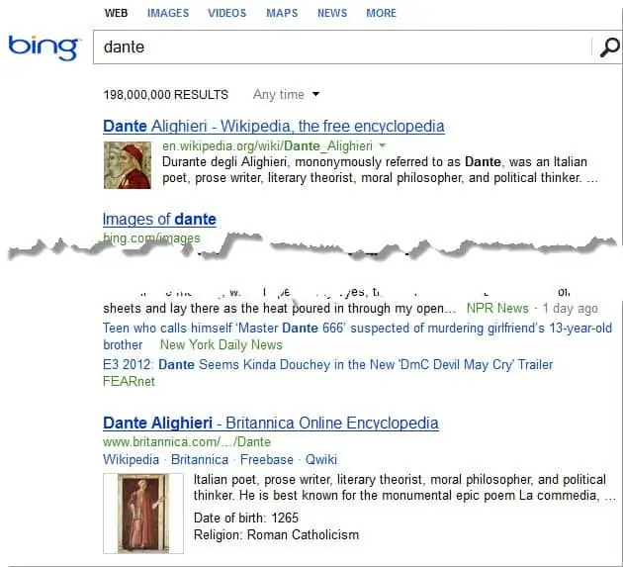Click the Wikipedia source link under Britannica
This screenshot has width=623, height=567.
(x=131, y=460)
